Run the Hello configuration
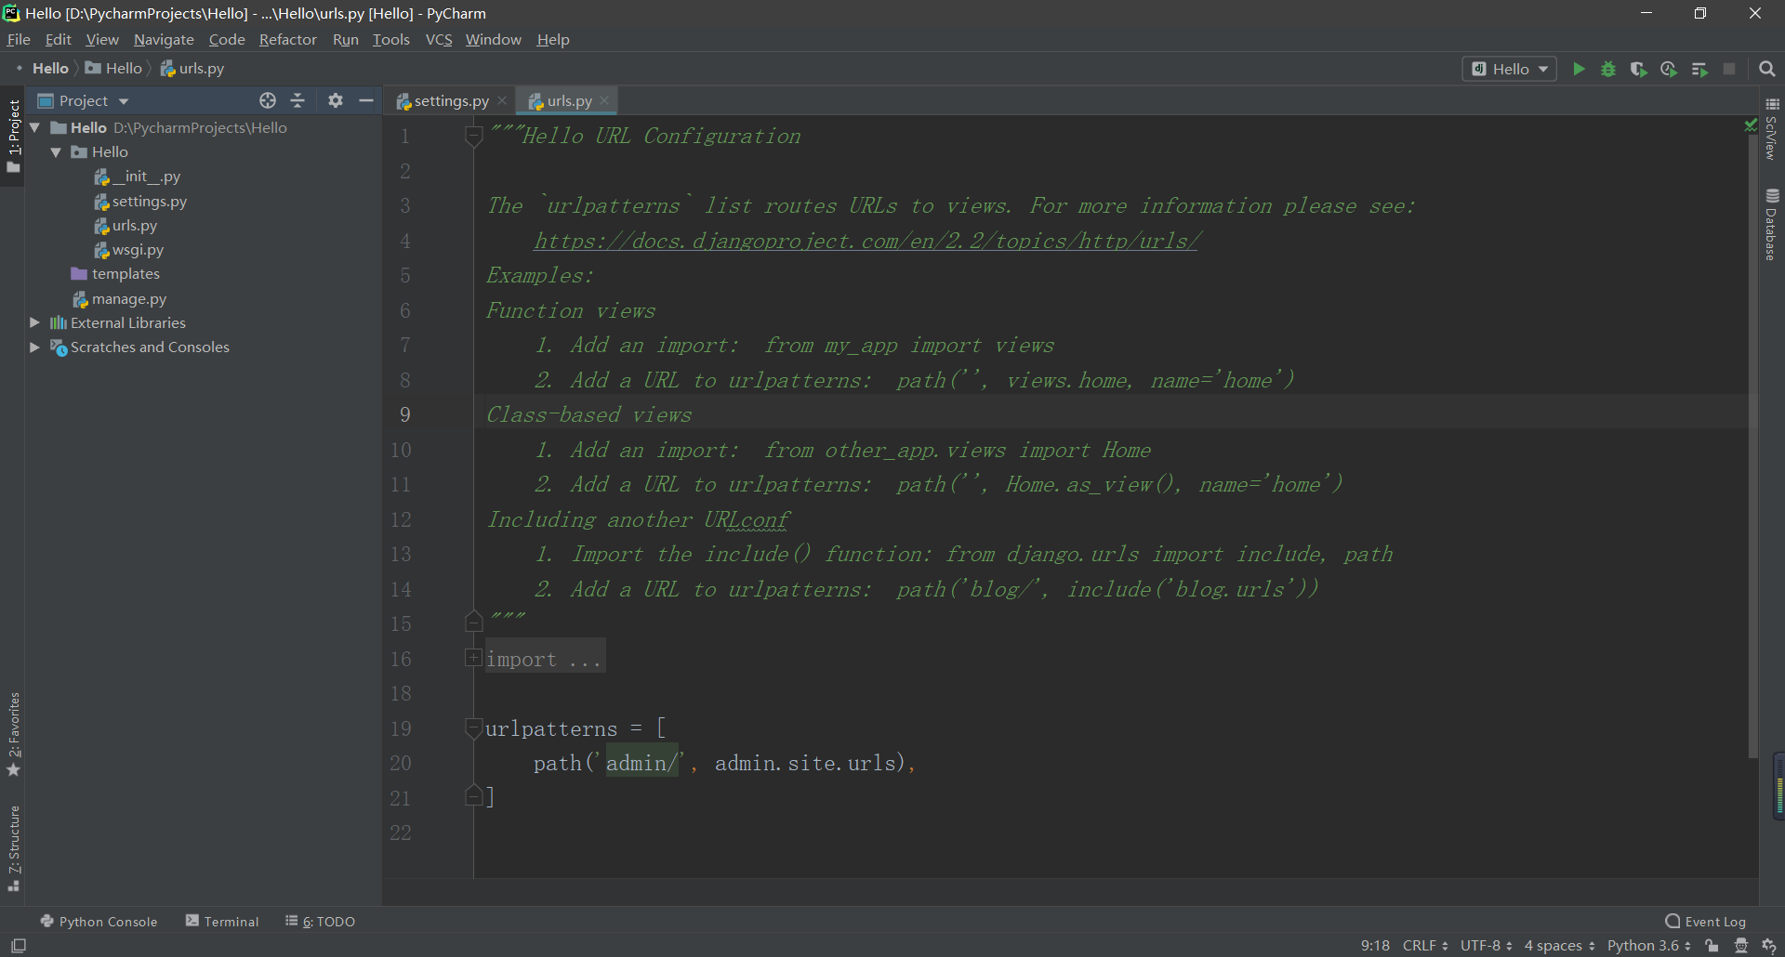 click(1578, 69)
